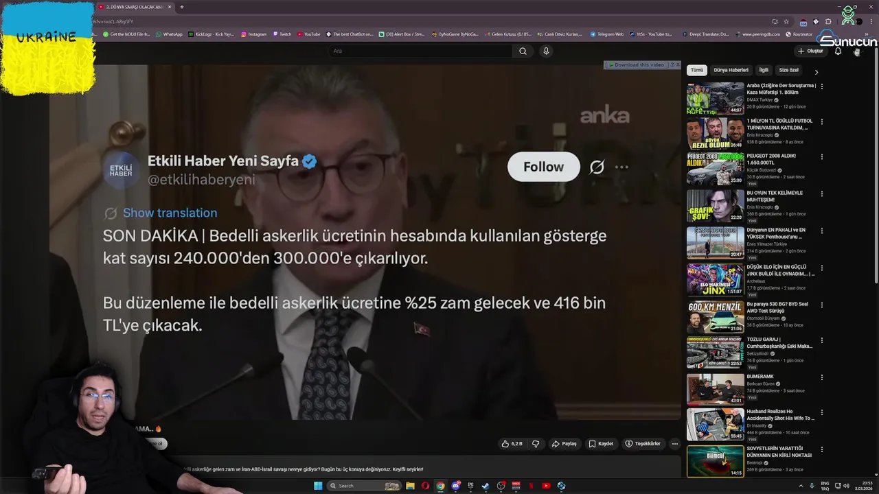This screenshot has width=879, height=494.
Task: Click the Download this video link
Action: 639,64
